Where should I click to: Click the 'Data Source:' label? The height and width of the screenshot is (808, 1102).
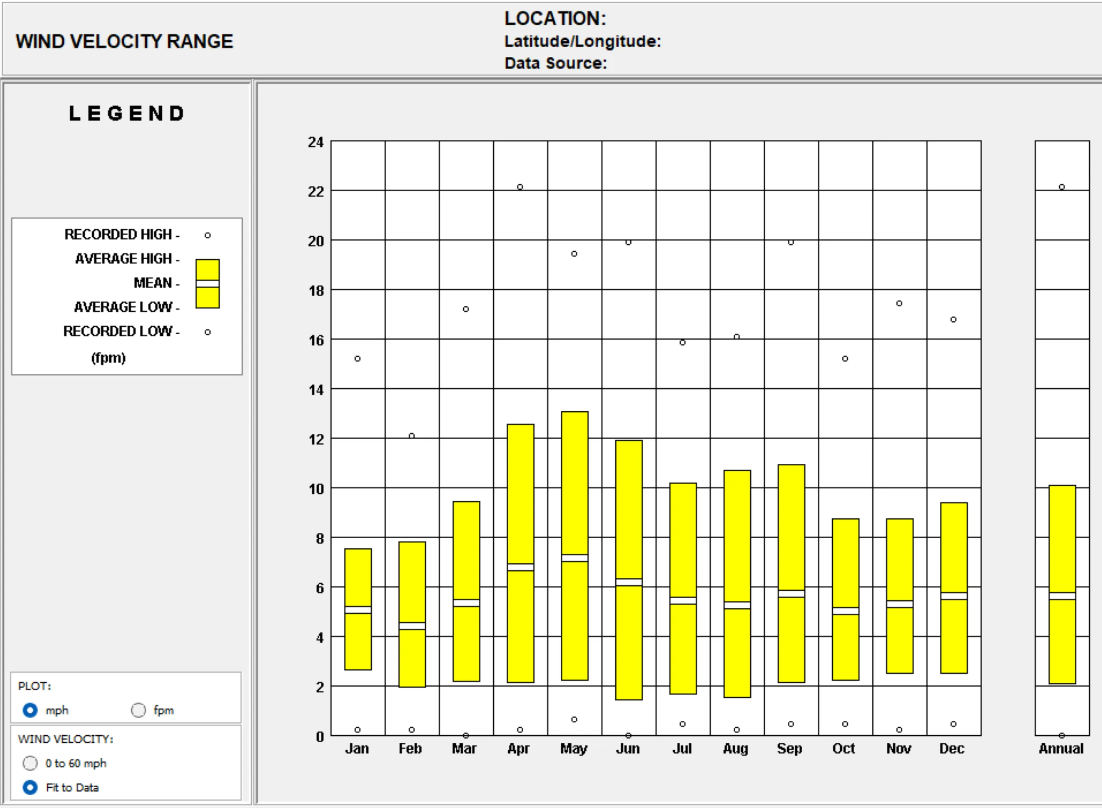pos(556,63)
